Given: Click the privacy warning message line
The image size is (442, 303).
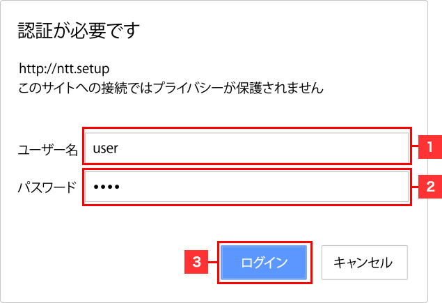Looking at the screenshot, I should click(170, 89).
